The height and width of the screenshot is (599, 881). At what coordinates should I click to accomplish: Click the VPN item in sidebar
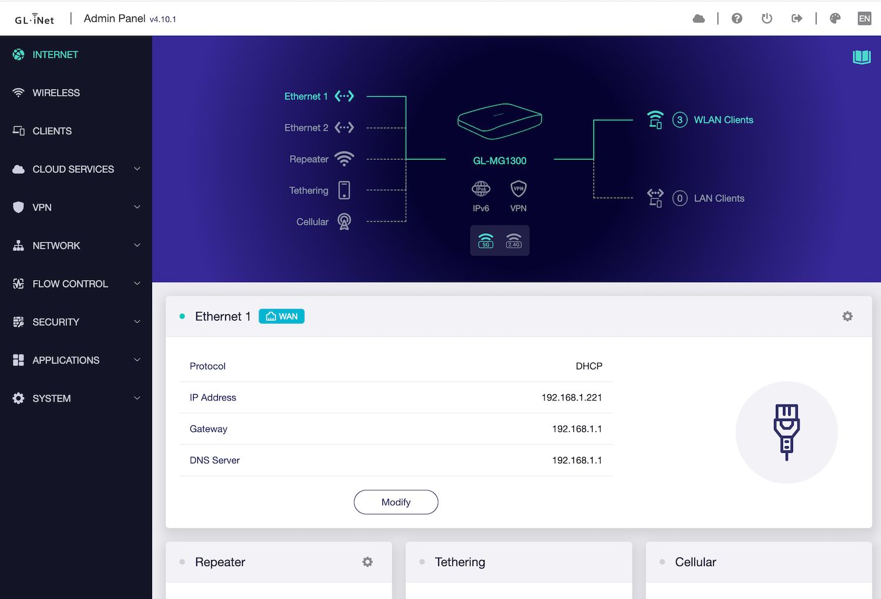click(x=76, y=207)
